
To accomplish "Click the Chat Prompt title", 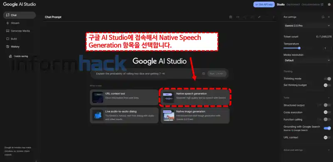I will click(x=53, y=17).
